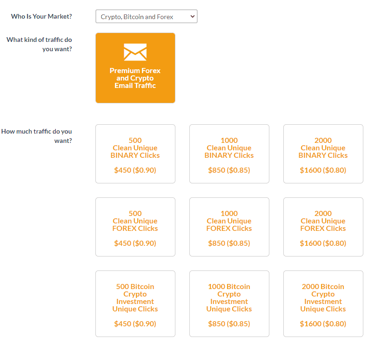Click the envelope icon in the orange tile
This screenshot has width=368, height=344.
pyautogui.click(x=135, y=52)
